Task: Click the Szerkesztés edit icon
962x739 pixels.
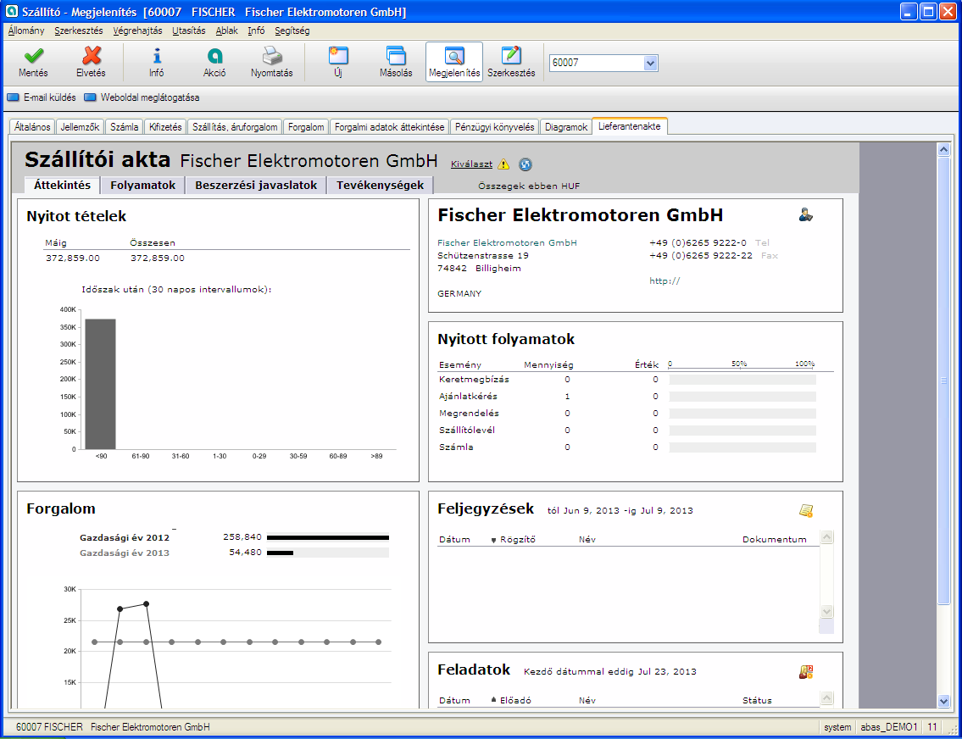Action: 511,56
